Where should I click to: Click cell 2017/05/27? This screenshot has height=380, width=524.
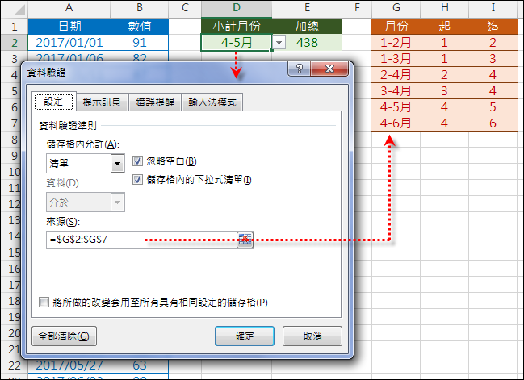tap(69, 365)
